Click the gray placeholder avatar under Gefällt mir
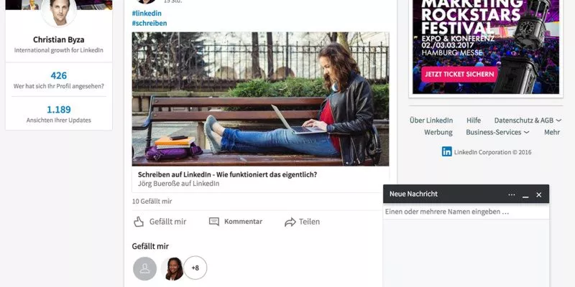This screenshot has width=575, height=287. click(145, 268)
